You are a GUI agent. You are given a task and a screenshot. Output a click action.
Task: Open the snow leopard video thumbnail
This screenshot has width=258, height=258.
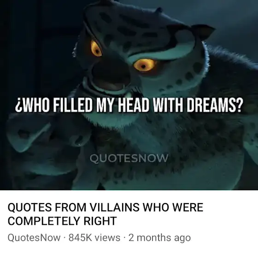[129, 95]
